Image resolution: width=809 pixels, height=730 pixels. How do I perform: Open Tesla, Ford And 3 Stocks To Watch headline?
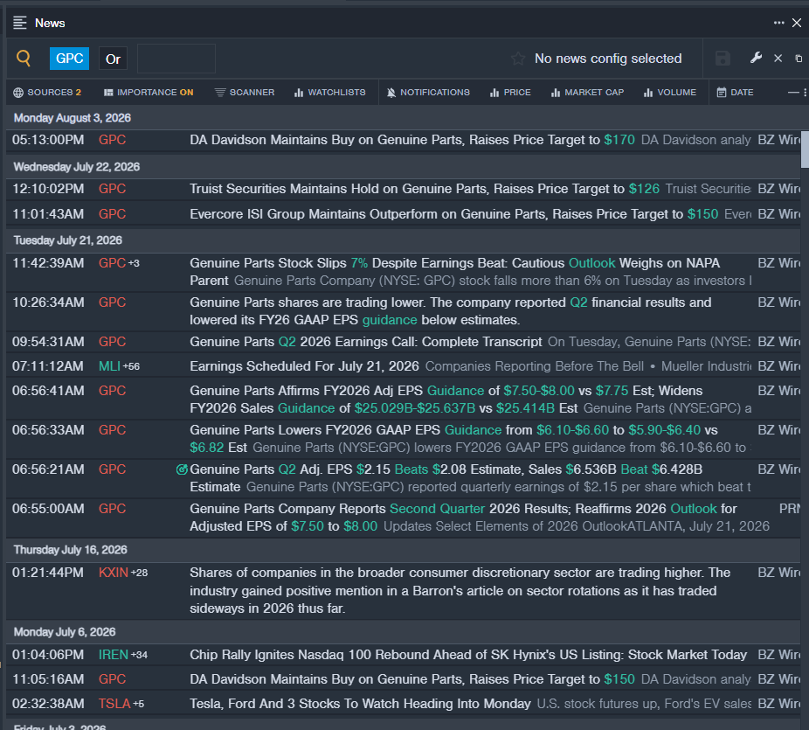click(x=360, y=704)
